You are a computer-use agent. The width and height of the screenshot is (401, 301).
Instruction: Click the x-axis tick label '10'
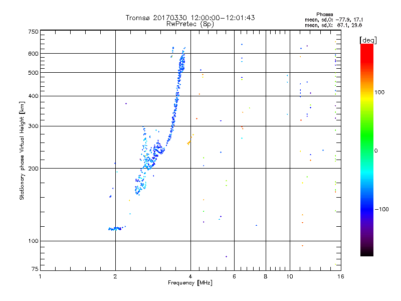[290, 276]
